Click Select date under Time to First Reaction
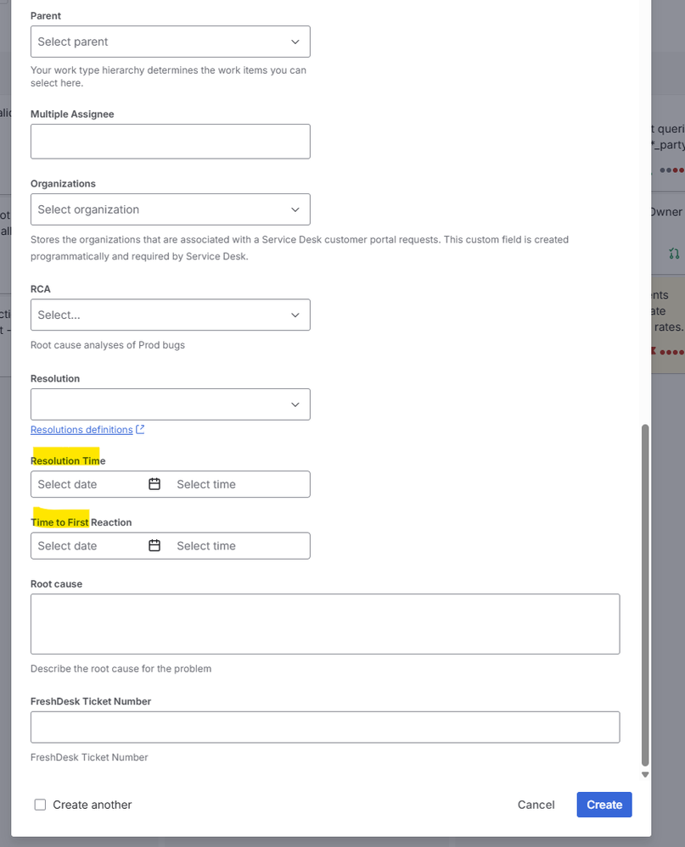Image resolution: width=685 pixels, height=847 pixels. pyautogui.click(x=68, y=546)
